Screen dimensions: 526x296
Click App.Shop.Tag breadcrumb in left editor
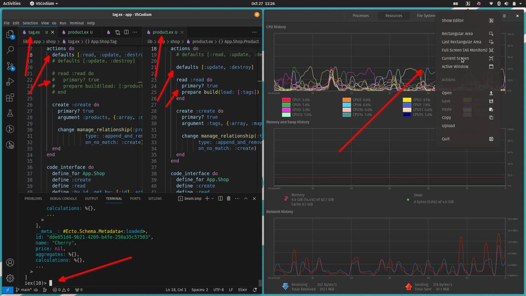click(100, 41)
